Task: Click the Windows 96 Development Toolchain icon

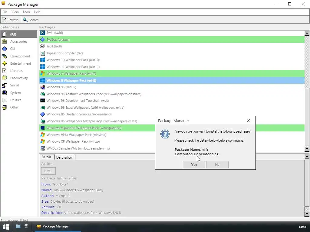Action: coord(42,101)
